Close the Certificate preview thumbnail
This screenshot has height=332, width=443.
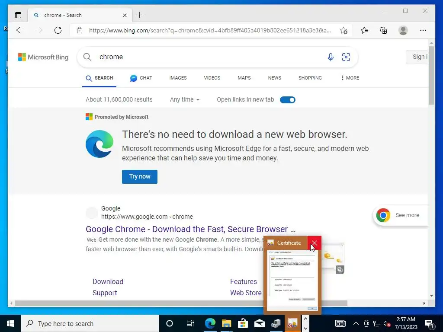(315, 243)
